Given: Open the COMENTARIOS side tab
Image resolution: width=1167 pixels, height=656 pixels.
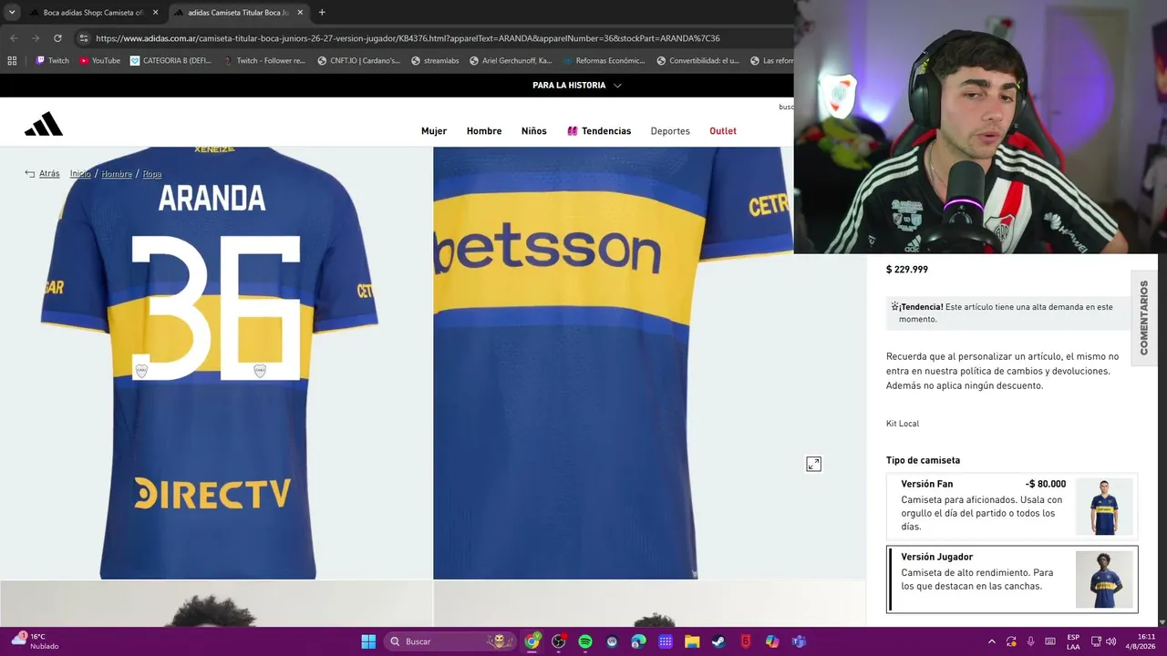Looking at the screenshot, I should (1144, 318).
